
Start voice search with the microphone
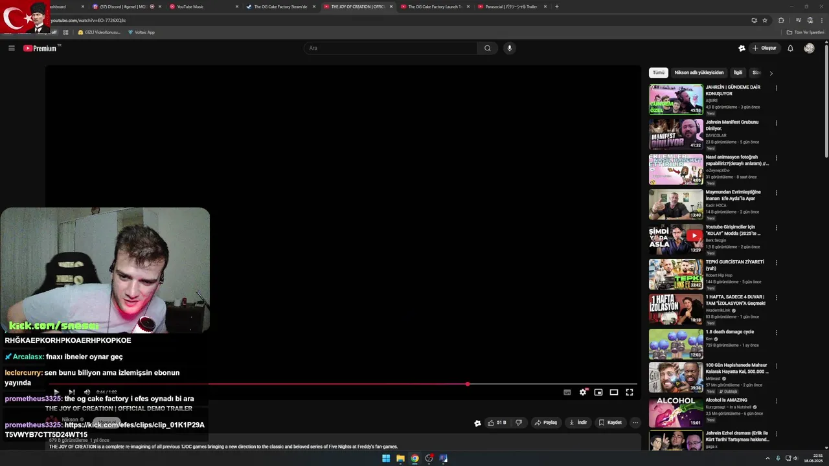pos(510,48)
